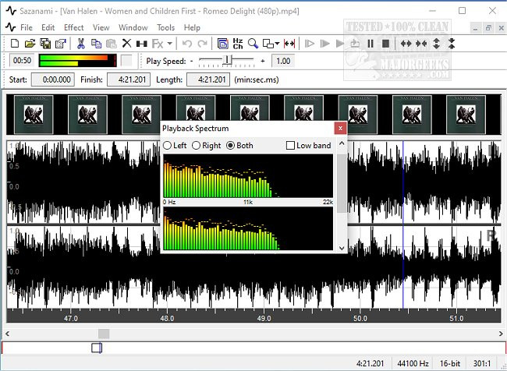Click the Cut scissors icon
Screen dimensions: 507x371
80,44
